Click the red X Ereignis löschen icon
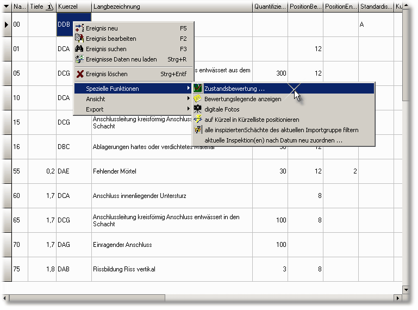 (x=79, y=74)
